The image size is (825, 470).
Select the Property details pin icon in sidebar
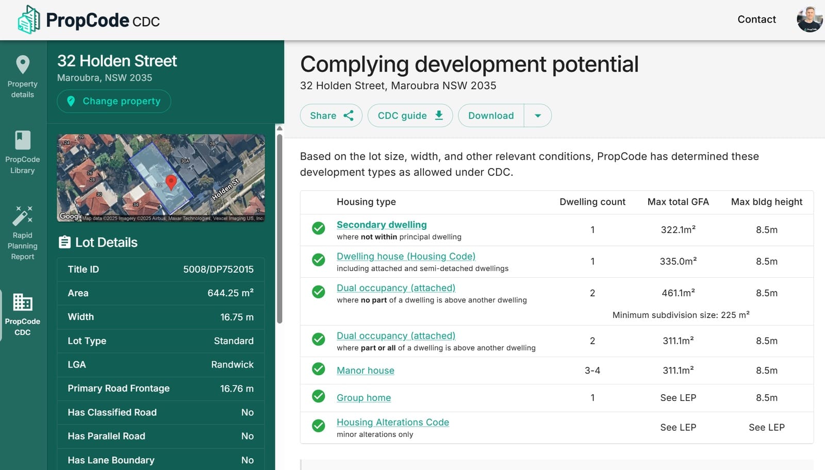click(22, 65)
